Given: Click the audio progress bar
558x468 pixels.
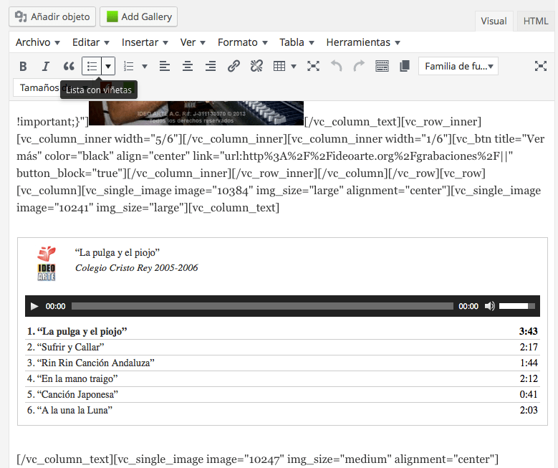Looking at the screenshot, I should click(x=262, y=306).
